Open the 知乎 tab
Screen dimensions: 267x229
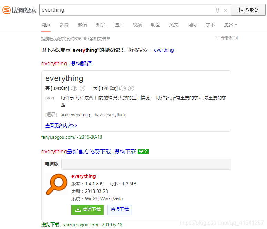[x=100, y=25]
